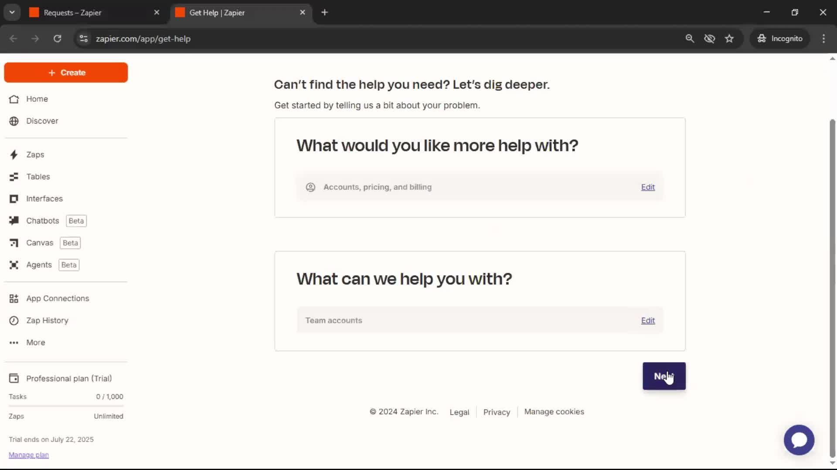Close the Get Help | Zapier tab
The width and height of the screenshot is (837, 470).
coord(303,13)
